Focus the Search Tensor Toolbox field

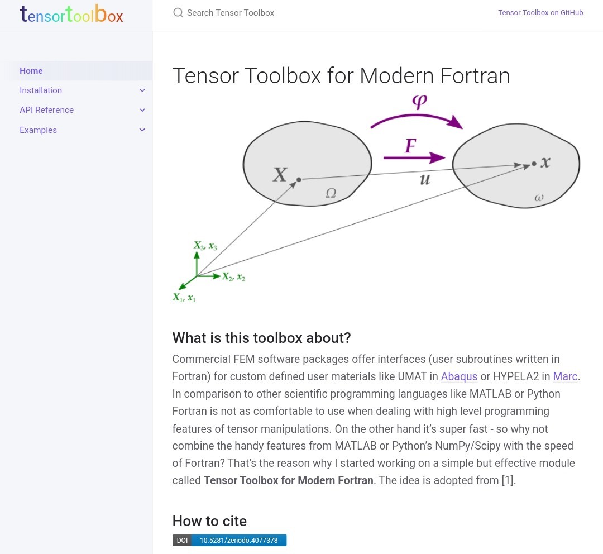pyautogui.click(x=231, y=13)
